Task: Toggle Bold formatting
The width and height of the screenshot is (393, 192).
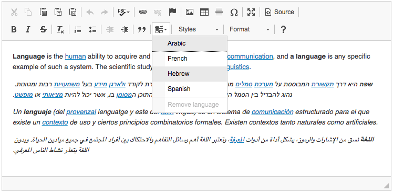Action: click(x=14, y=29)
